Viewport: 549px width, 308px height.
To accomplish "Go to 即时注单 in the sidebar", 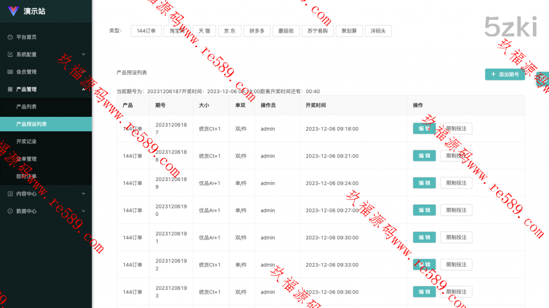I will point(26,176).
